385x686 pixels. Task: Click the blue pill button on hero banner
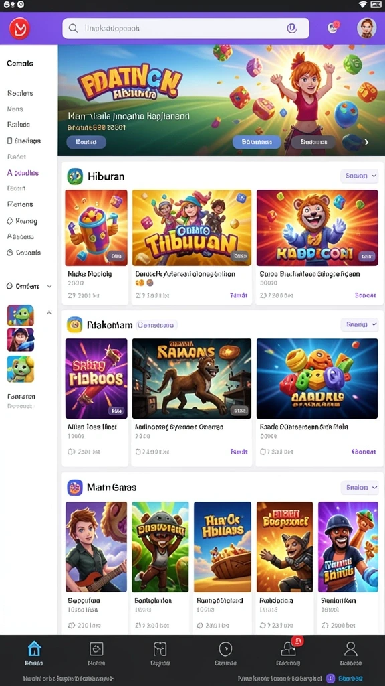(257, 142)
